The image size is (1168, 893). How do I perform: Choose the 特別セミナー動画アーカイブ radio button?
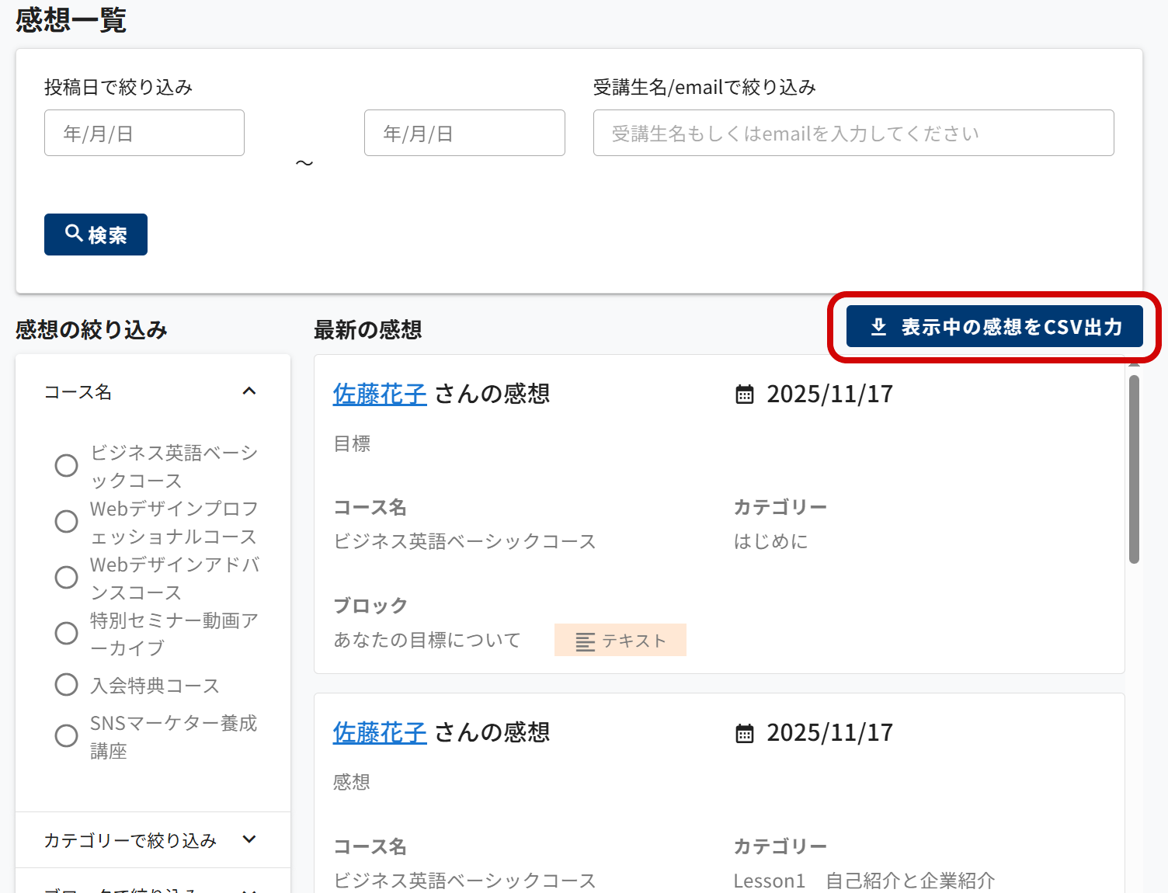tap(67, 634)
